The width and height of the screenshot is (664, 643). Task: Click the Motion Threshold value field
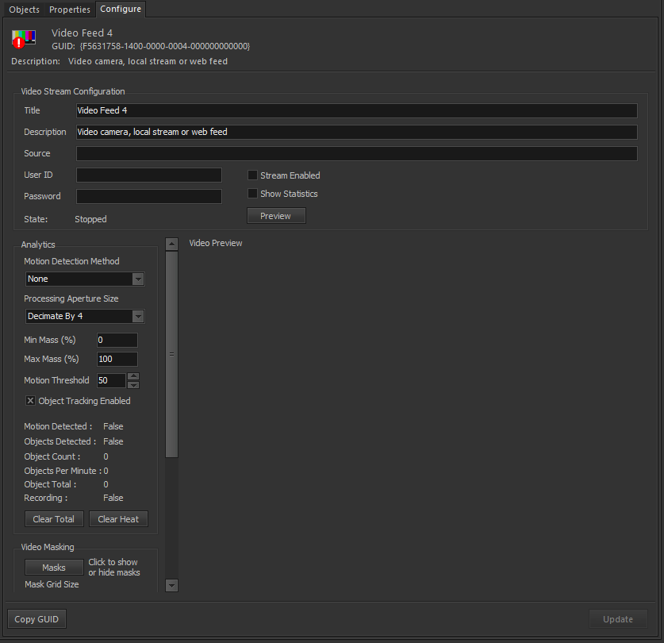point(111,380)
